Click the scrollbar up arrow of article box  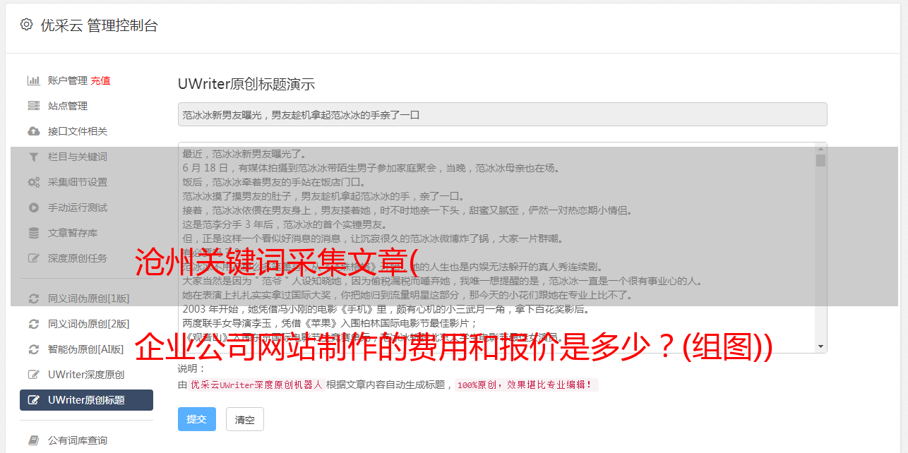coord(820,149)
